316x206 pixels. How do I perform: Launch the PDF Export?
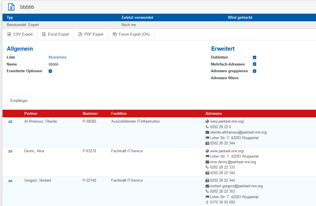(91, 34)
